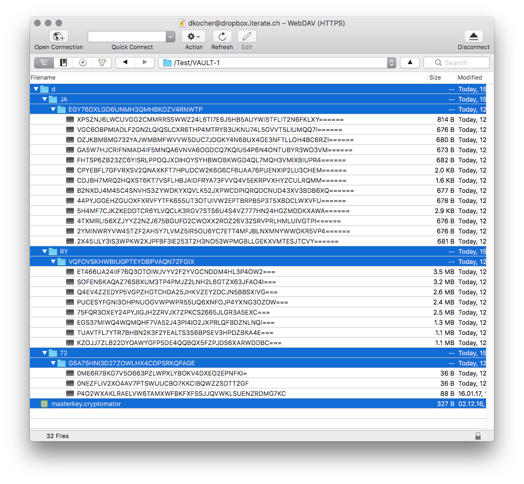
Task: Click the Search field
Action: click(457, 63)
